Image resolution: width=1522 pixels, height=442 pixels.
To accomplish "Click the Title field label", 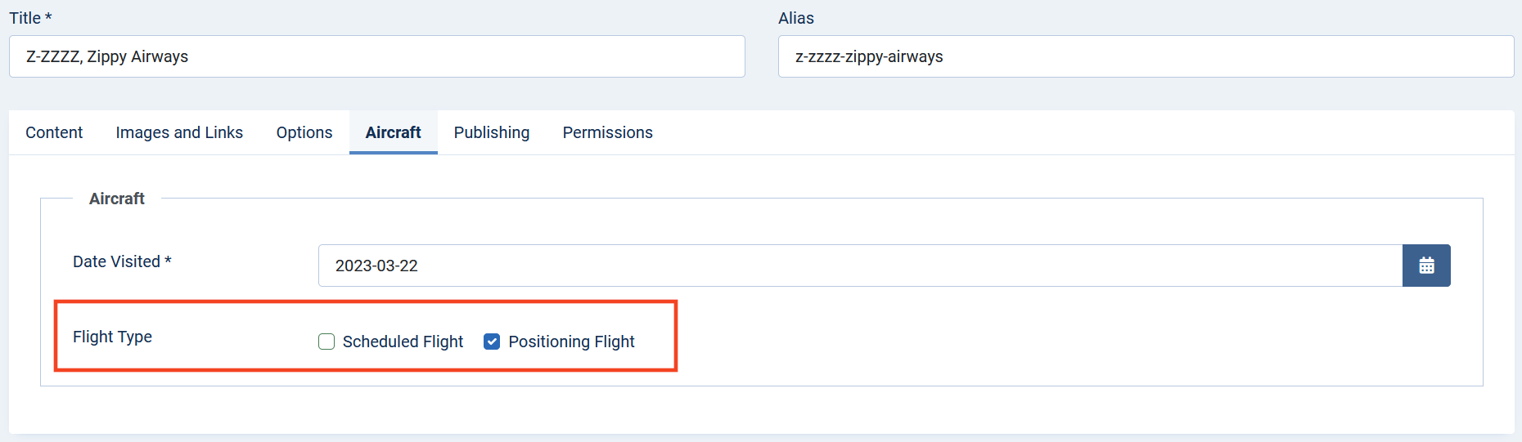I will click(30, 18).
